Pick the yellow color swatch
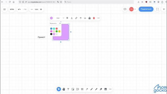 [59, 31]
